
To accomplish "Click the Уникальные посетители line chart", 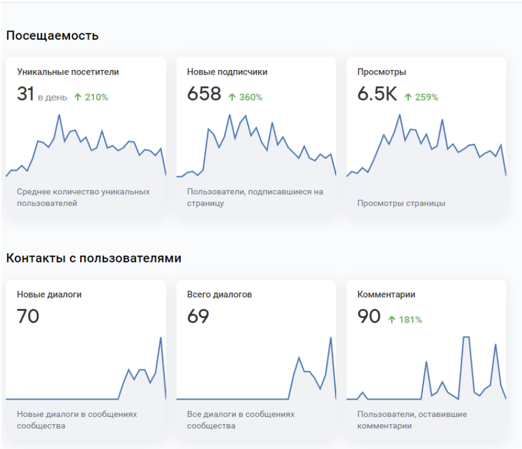I will (x=86, y=146).
